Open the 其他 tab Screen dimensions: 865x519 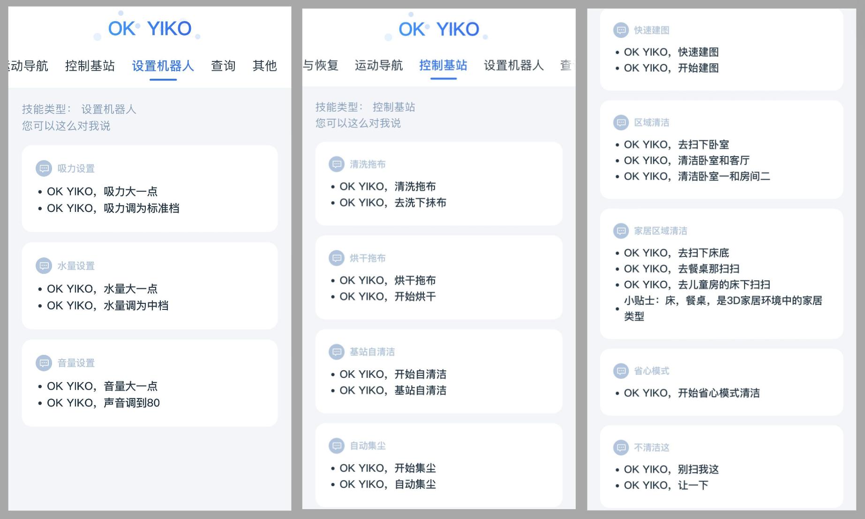tap(264, 66)
